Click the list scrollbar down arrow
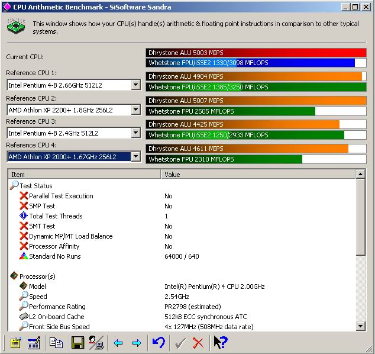This screenshot has width=375, height=354. click(x=361, y=326)
